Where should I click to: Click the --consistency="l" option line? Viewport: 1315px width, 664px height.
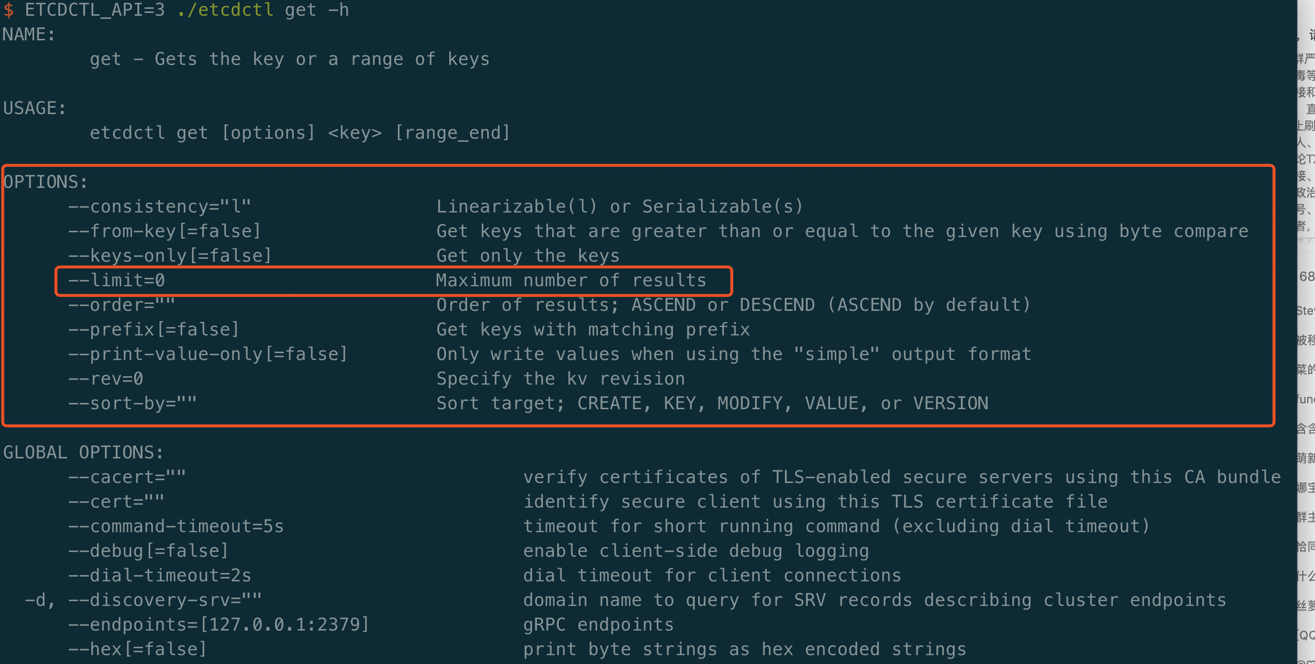(159, 207)
